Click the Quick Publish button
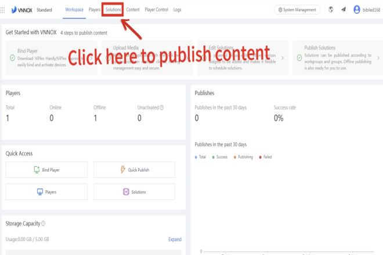Viewport: 383px width, 255px height. [x=135, y=170]
